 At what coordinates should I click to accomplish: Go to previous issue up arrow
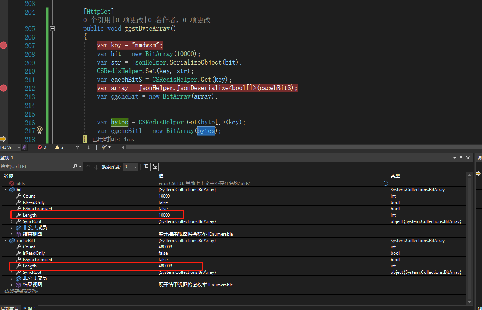click(78, 147)
